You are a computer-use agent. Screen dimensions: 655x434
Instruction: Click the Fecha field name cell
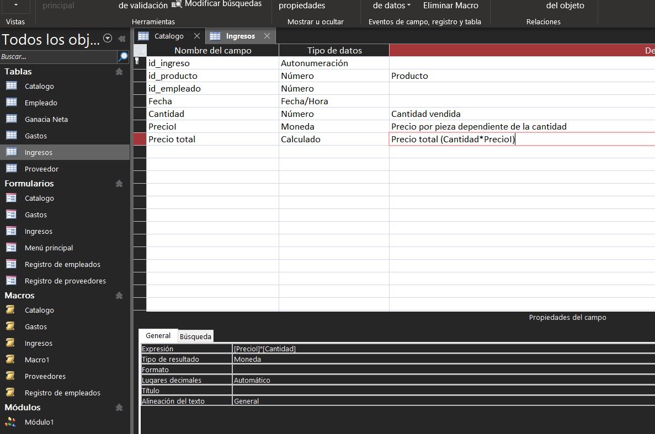click(212, 101)
